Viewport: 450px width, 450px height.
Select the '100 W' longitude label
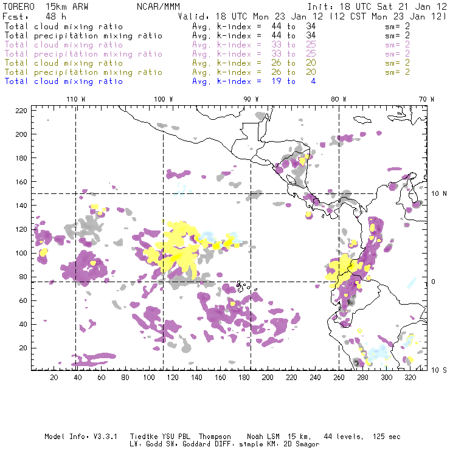click(x=164, y=99)
